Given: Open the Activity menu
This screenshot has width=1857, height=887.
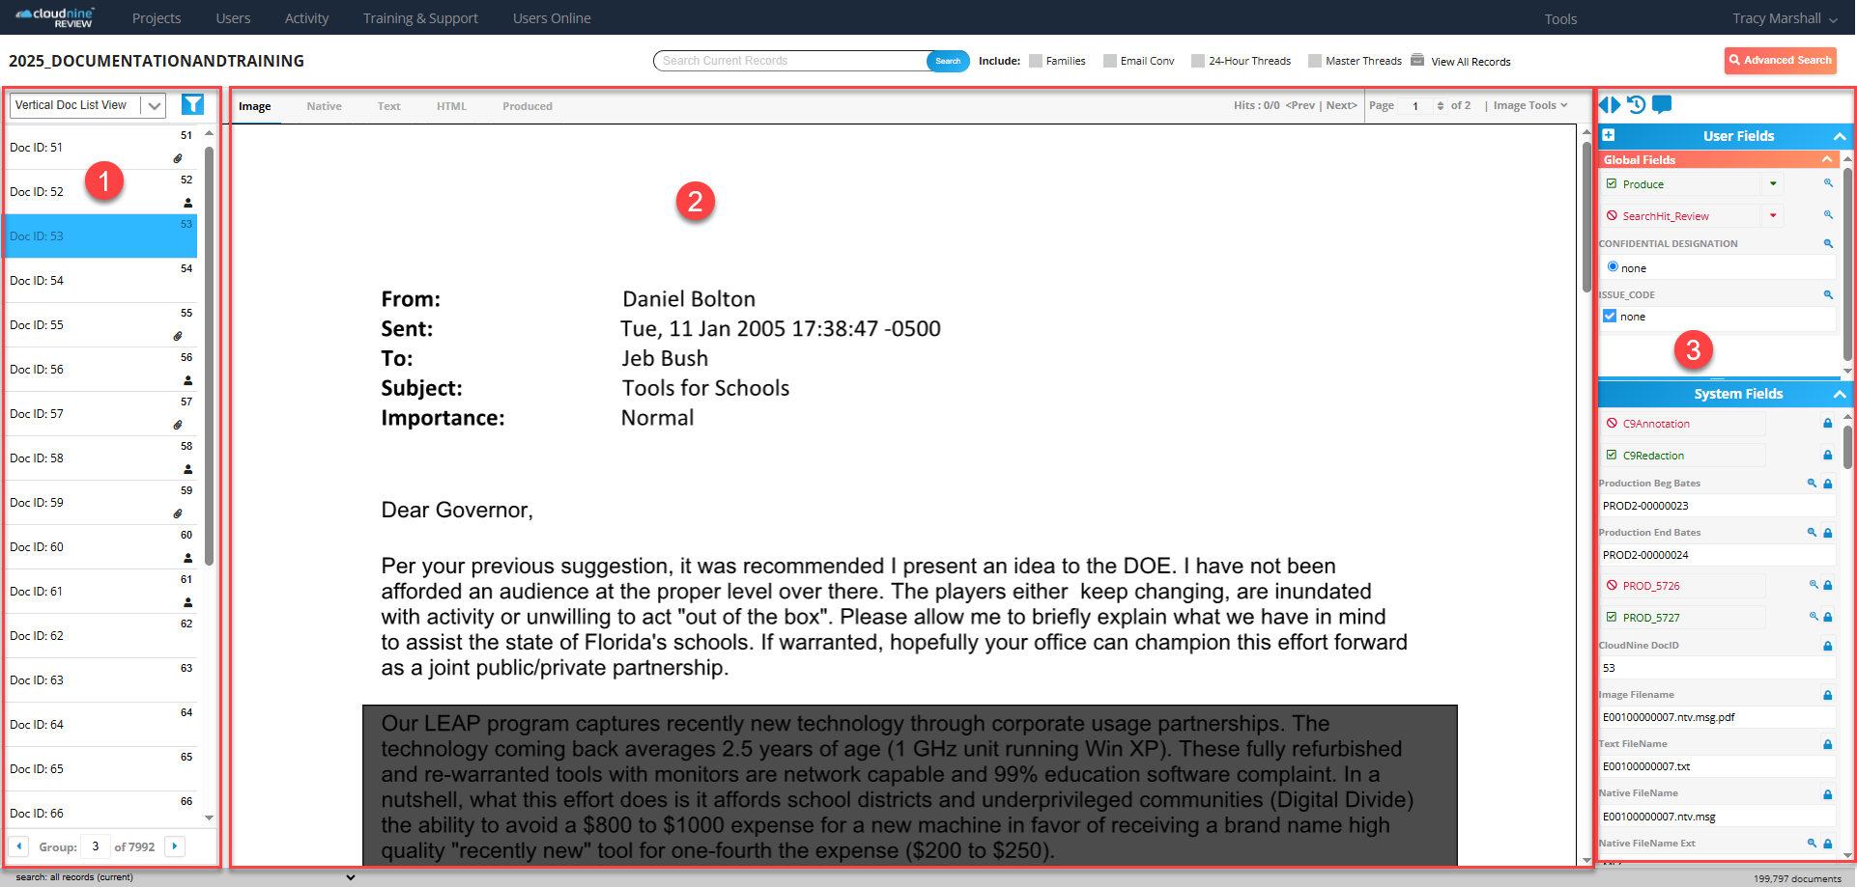Looking at the screenshot, I should pyautogui.click(x=306, y=17).
